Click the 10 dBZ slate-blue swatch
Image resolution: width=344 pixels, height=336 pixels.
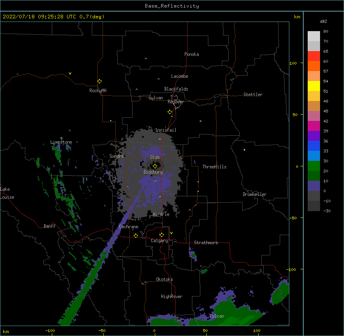[x=314, y=186]
